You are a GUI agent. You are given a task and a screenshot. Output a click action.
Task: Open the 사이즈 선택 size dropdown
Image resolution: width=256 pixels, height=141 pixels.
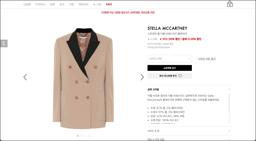[170, 59]
